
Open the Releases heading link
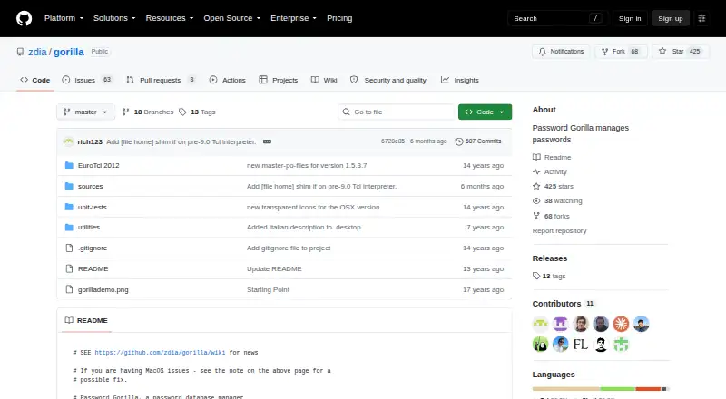[550, 258]
